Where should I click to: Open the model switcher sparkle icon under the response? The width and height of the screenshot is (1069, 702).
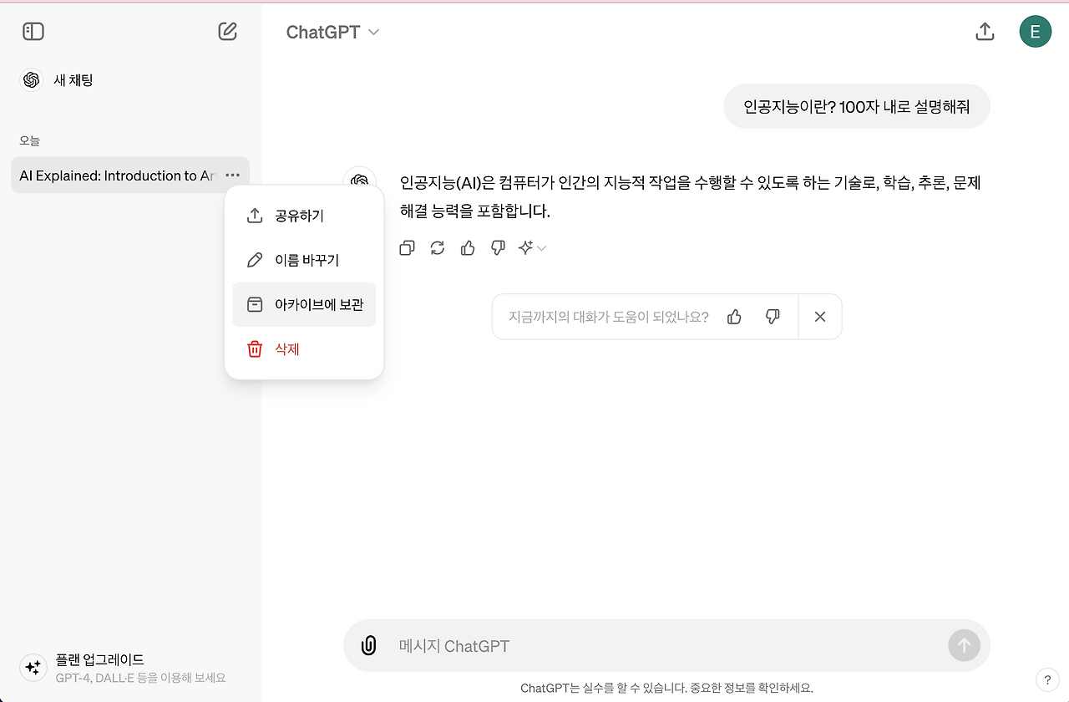(x=532, y=248)
